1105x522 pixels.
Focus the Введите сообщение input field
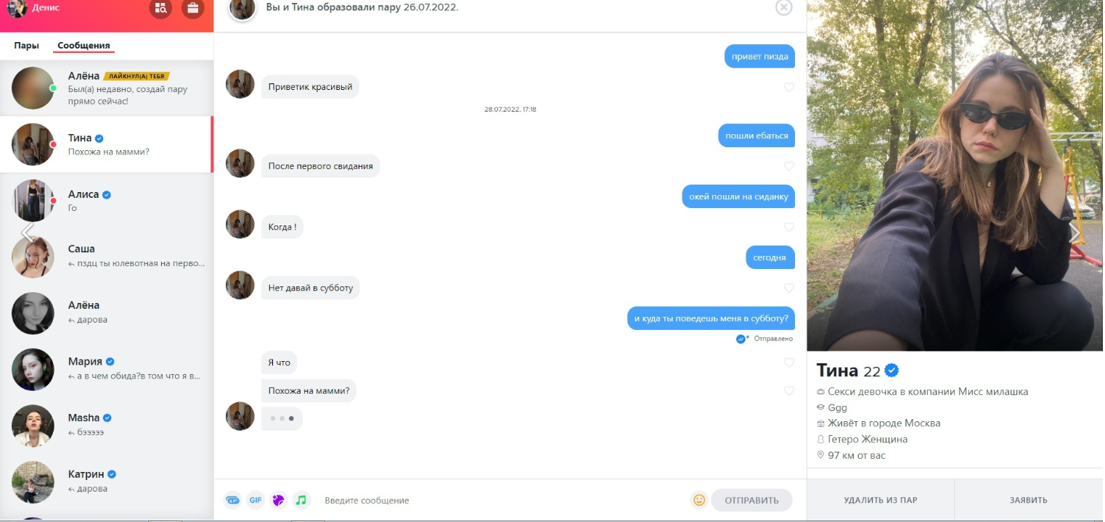pos(501,500)
